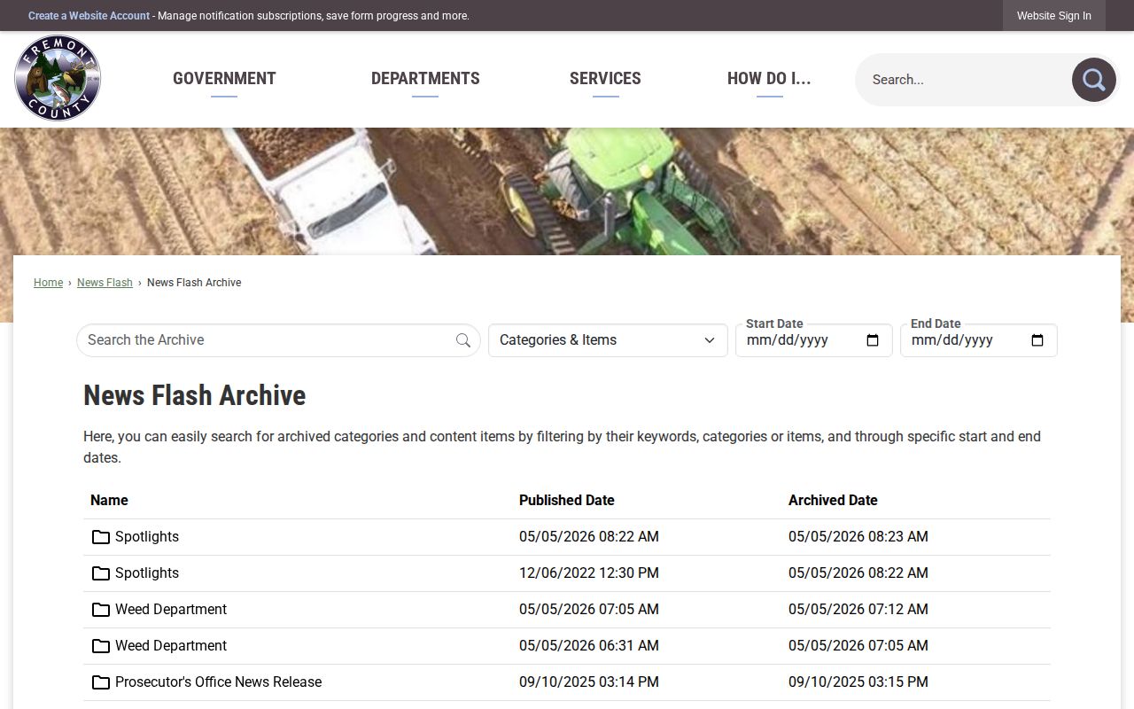
Task: Click the News Flash Archive heading
Action: (195, 395)
